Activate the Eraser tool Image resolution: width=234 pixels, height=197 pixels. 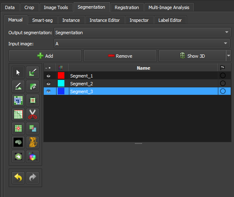pyautogui.click(x=33, y=87)
